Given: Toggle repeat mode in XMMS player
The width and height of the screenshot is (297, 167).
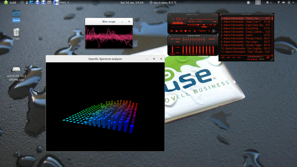Looking at the screenshot, I should (209, 31).
